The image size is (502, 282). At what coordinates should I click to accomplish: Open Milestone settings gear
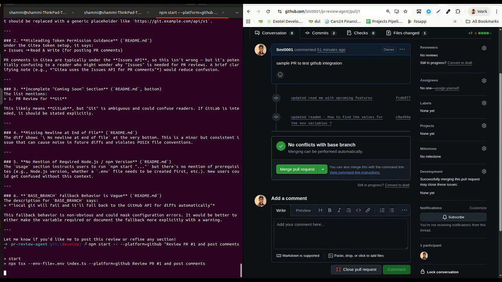point(484,148)
